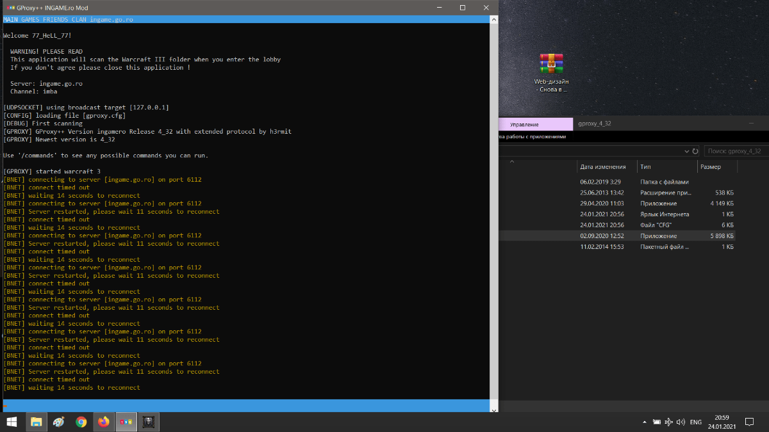Collapse the sort arrow above the name column
The image size is (769, 432).
point(511,162)
